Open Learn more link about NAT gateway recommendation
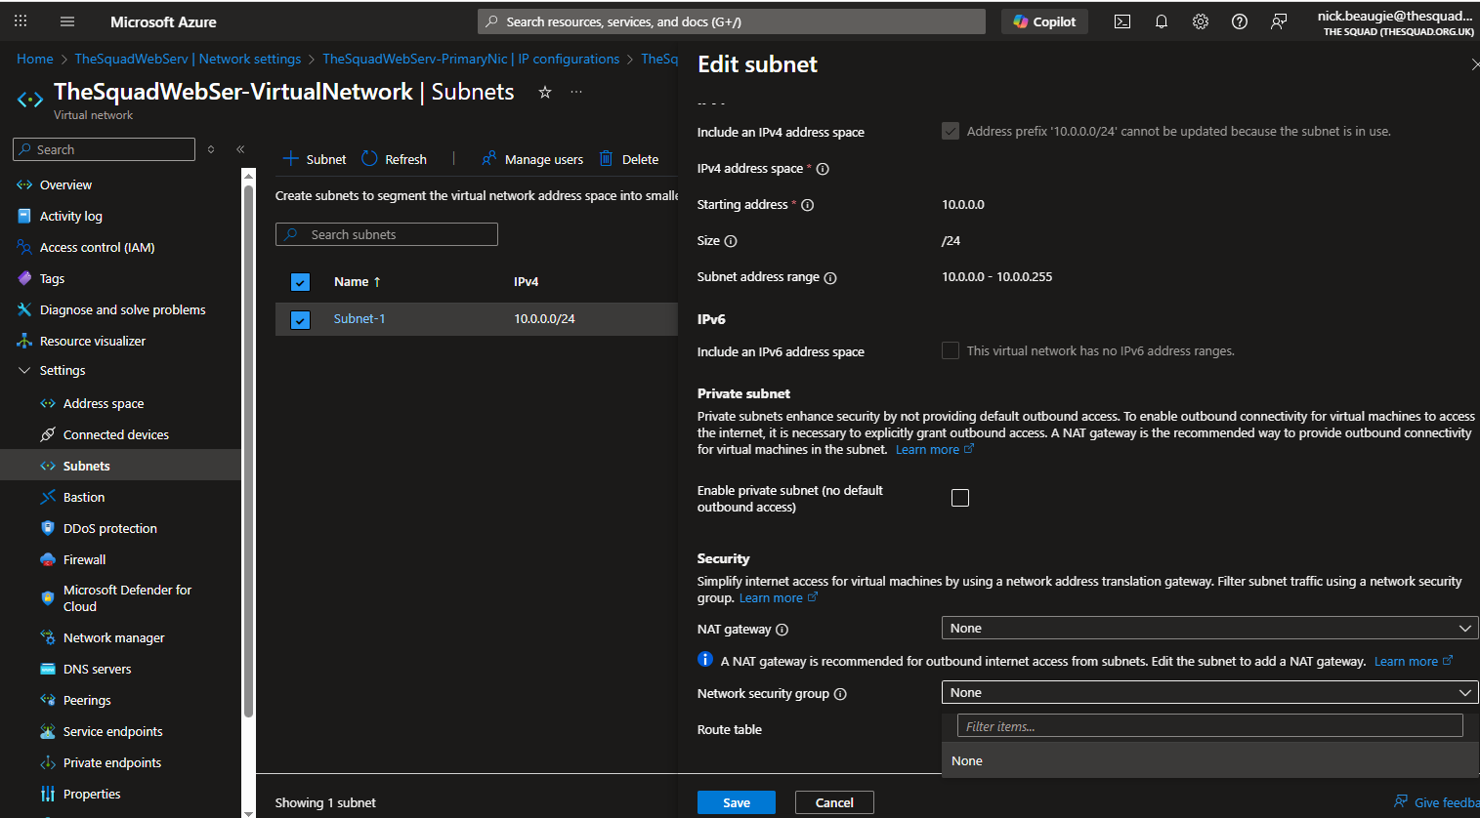 (1414, 662)
